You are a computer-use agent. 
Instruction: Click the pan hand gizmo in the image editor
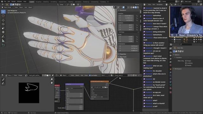click(x=52, y=83)
